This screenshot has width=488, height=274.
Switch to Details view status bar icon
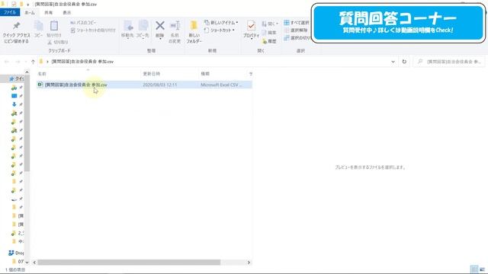[x=474, y=269]
